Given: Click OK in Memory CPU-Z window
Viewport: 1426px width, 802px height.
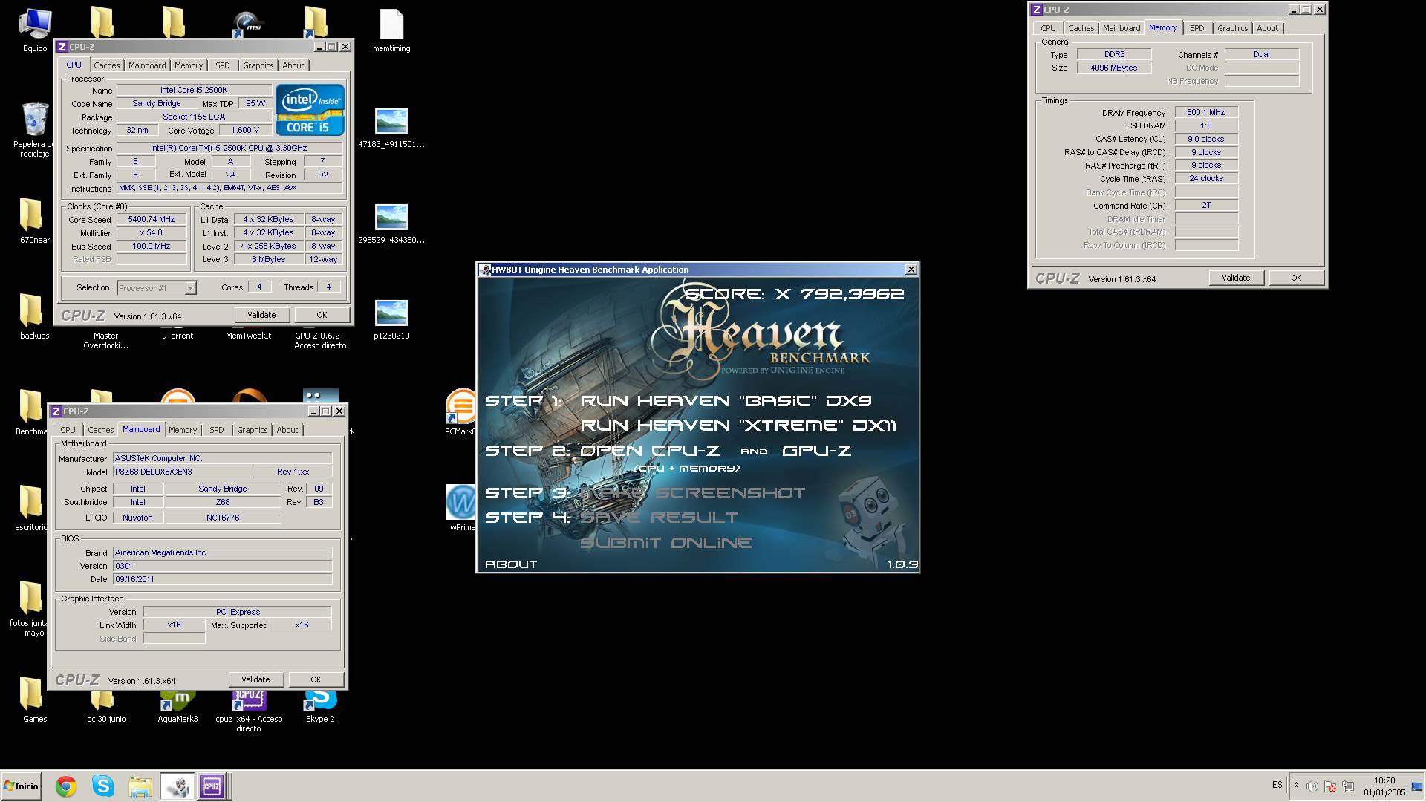Looking at the screenshot, I should (1296, 278).
